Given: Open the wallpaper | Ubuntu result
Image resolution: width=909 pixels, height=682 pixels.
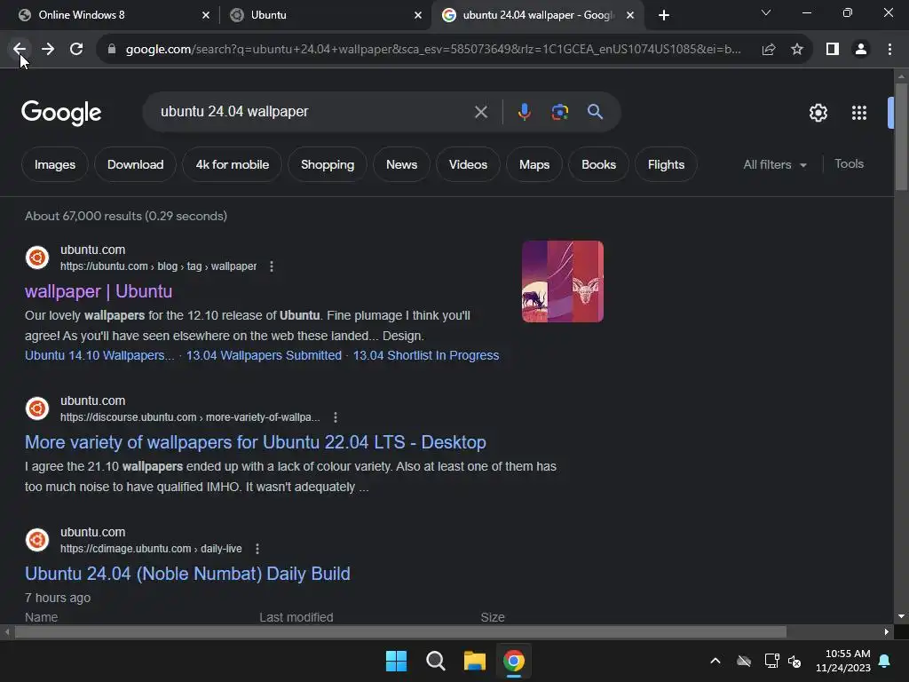Looking at the screenshot, I should [99, 291].
